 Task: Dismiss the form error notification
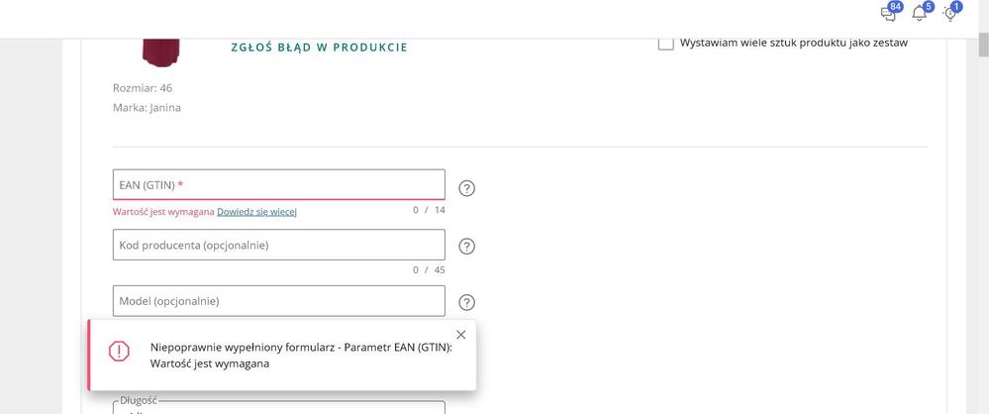pyautogui.click(x=460, y=335)
